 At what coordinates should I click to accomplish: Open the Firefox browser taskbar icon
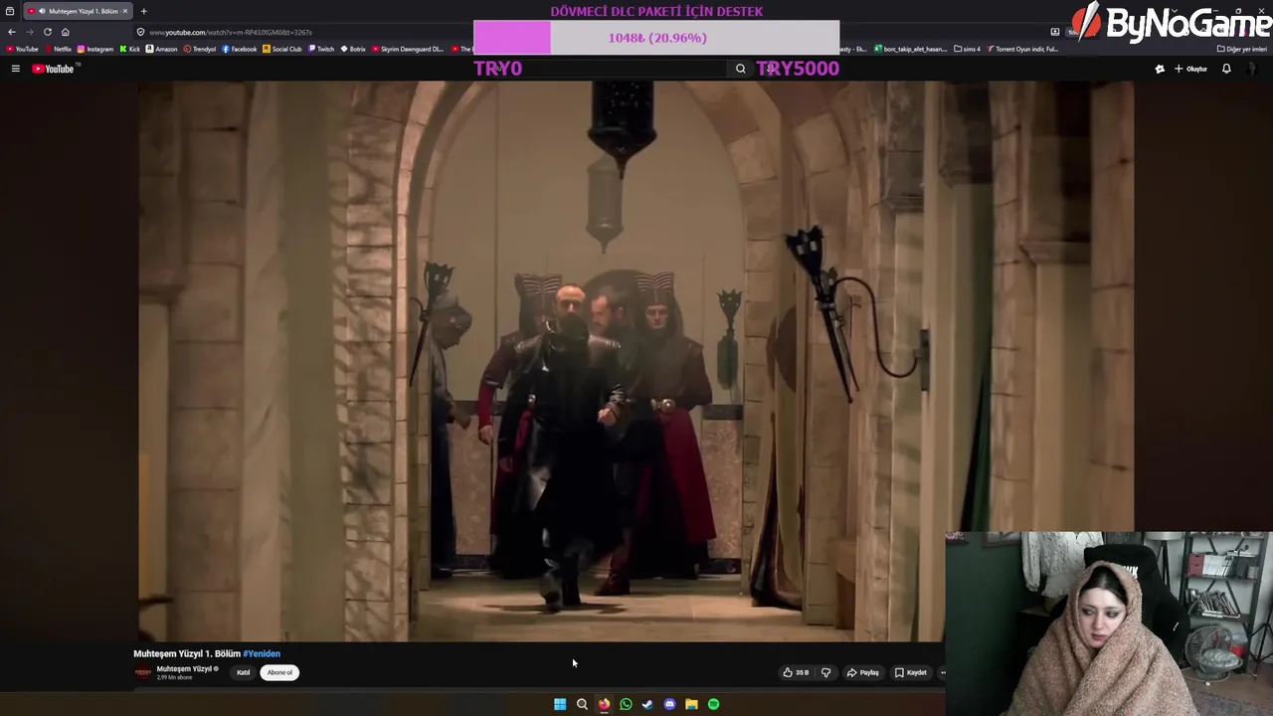click(x=604, y=704)
